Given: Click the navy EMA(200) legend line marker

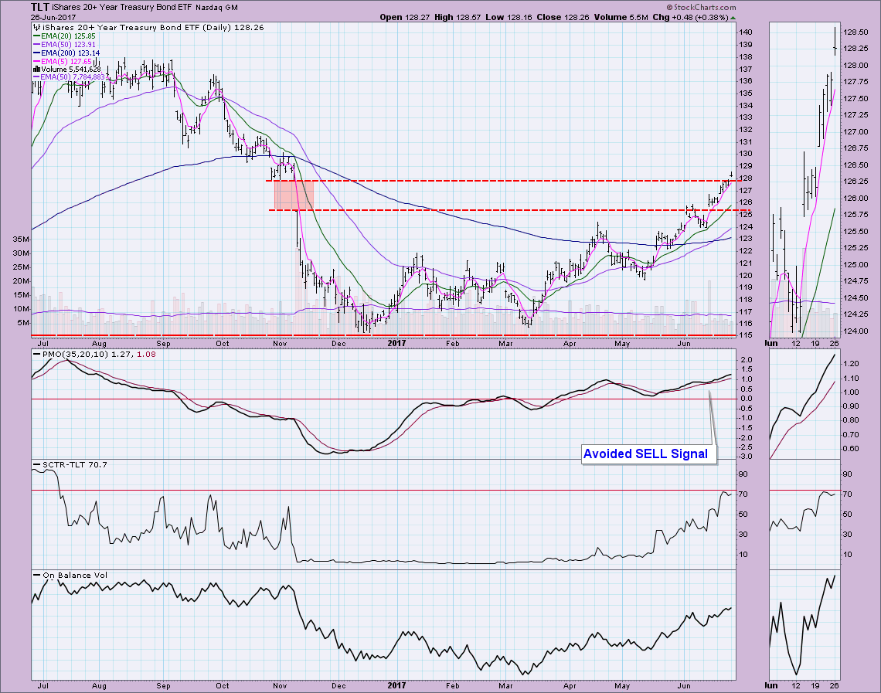Looking at the screenshot, I should 37,52.
